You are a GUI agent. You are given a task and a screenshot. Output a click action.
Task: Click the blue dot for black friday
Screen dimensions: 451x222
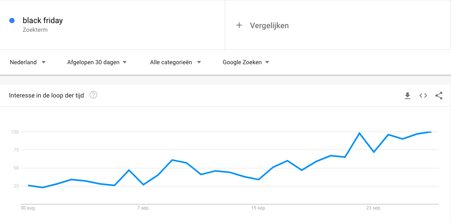(x=12, y=21)
